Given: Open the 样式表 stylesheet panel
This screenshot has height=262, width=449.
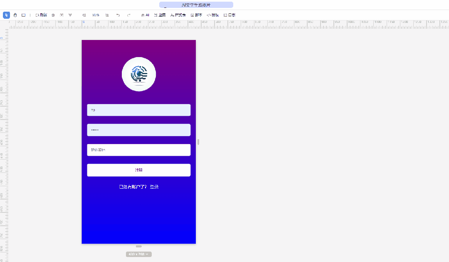Looking at the screenshot, I should click(178, 15).
